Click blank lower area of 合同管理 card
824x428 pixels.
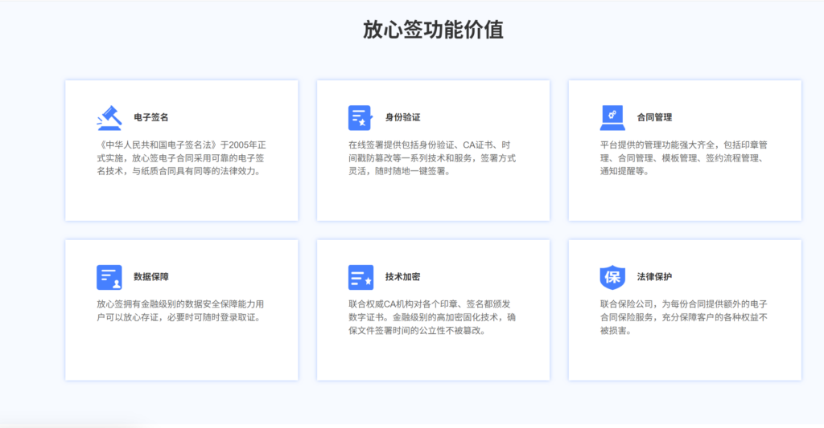[x=684, y=201]
